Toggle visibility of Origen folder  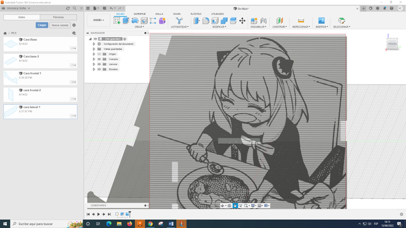(99, 54)
